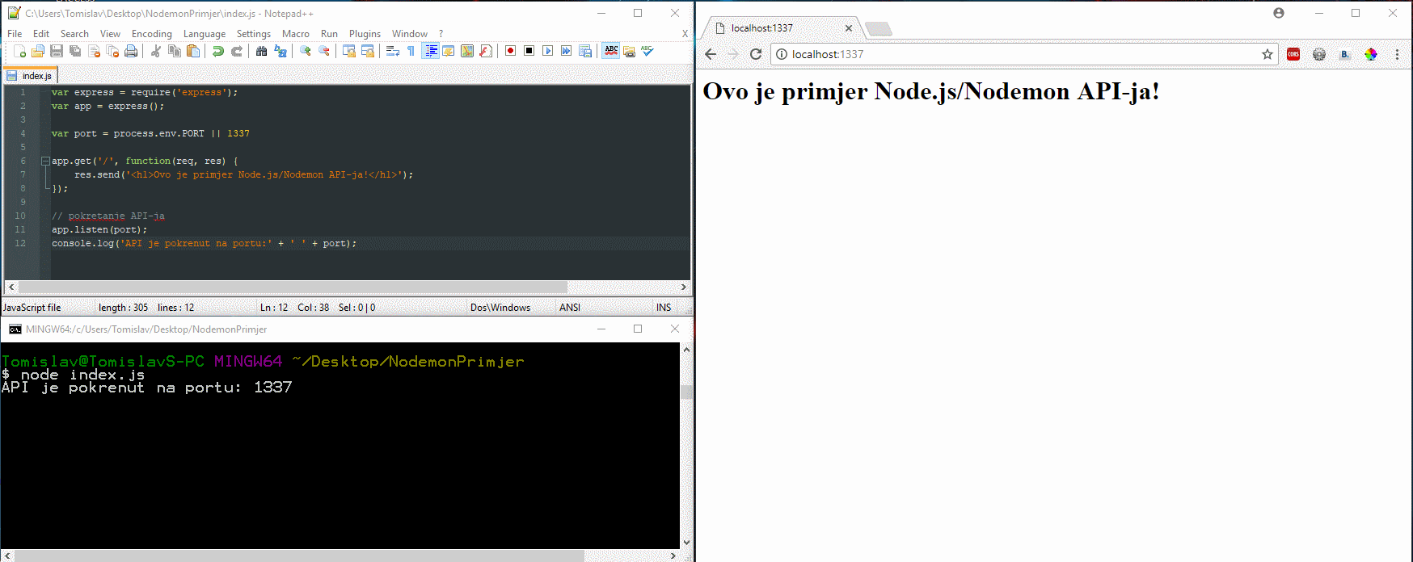
Task: Start macro recording with the red circle
Action: point(510,51)
